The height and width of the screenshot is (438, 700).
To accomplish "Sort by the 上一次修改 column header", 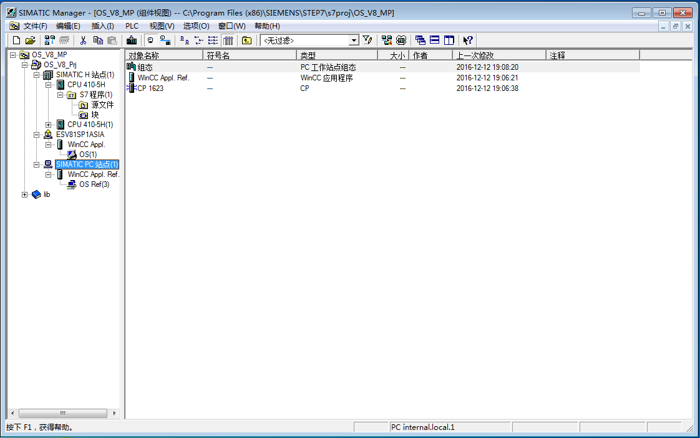I will [500, 55].
